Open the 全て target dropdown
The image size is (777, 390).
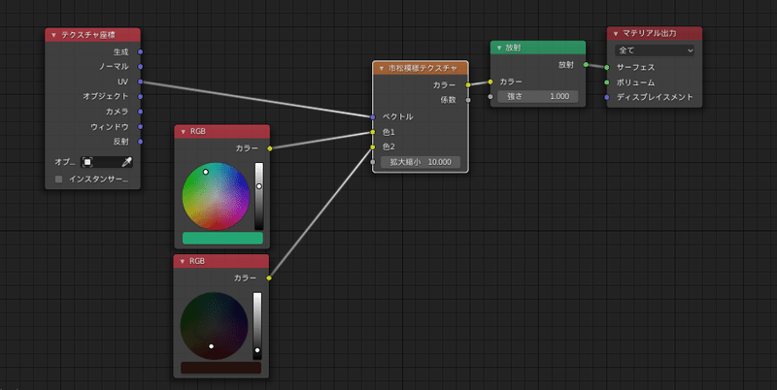click(655, 50)
